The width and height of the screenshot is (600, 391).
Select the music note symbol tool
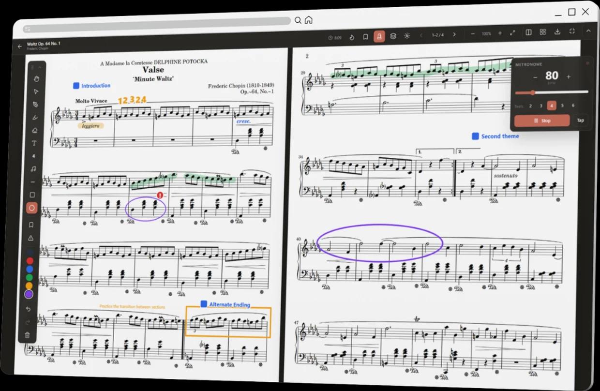(33, 169)
